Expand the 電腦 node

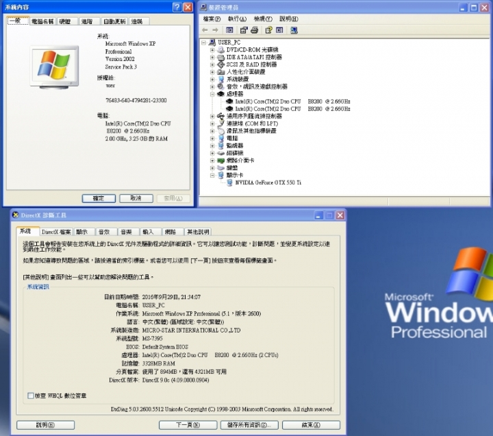(212, 138)
